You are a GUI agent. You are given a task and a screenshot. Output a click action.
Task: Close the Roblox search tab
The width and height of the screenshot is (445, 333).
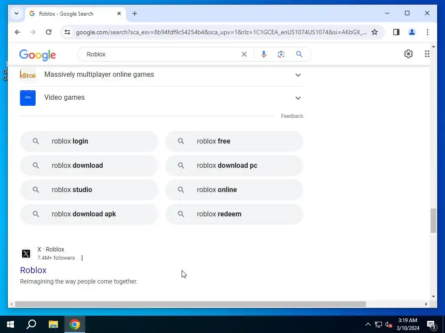119,13
